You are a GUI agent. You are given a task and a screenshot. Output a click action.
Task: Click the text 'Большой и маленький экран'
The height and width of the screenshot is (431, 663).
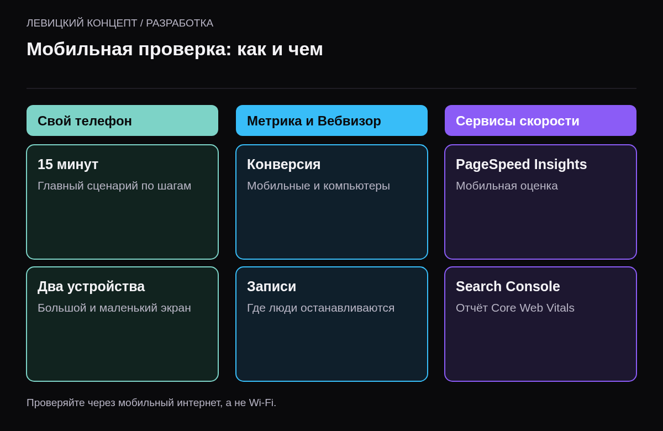coord(114,308)
